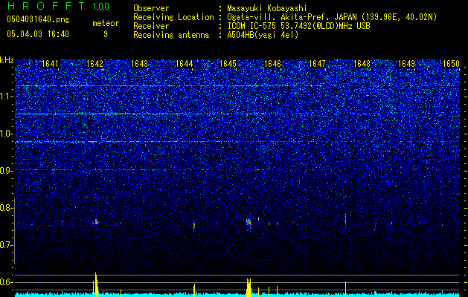This screenshot has width=468, height=297.
Task: Click the 0.9 kHz frequency label
Action: coord(7,171)
